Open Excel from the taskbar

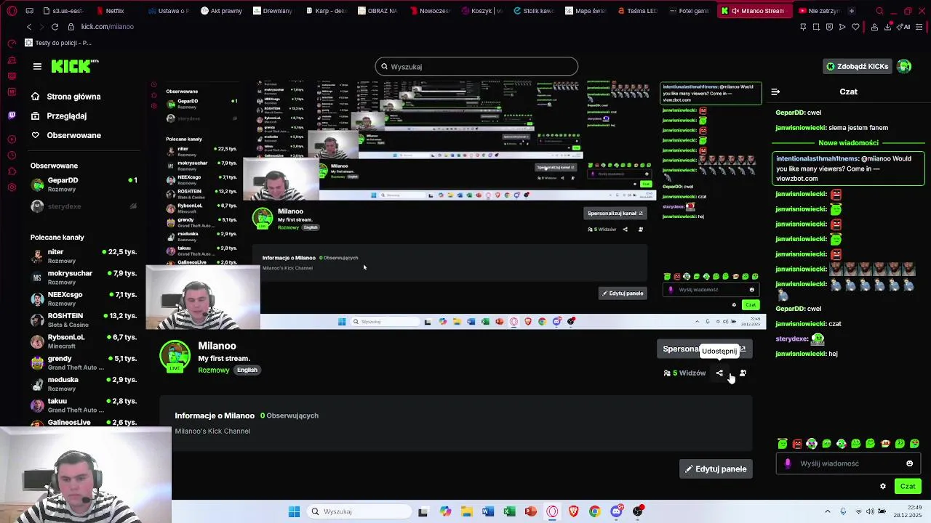509,511
